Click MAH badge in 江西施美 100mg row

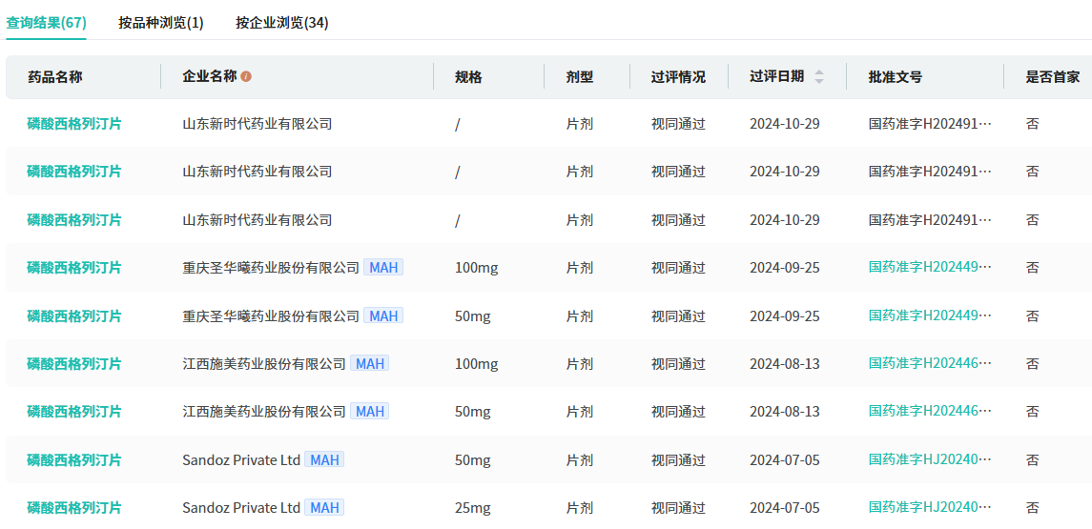pos(370,363)
